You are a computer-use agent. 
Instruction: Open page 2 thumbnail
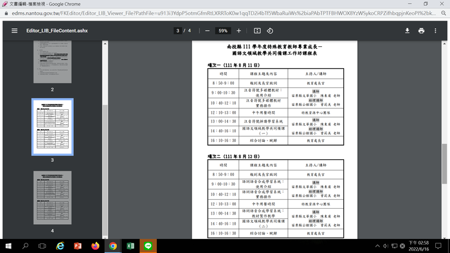coord(53,62)
